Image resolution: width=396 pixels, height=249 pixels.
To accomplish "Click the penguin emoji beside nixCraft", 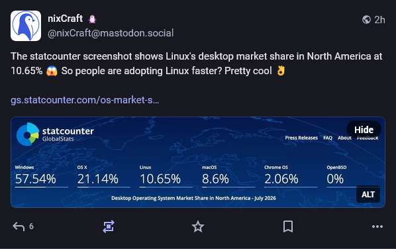I will tap(92, 19).
